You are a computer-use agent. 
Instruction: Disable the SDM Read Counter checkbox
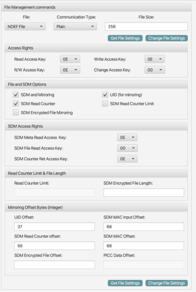(x=16, y=104)
